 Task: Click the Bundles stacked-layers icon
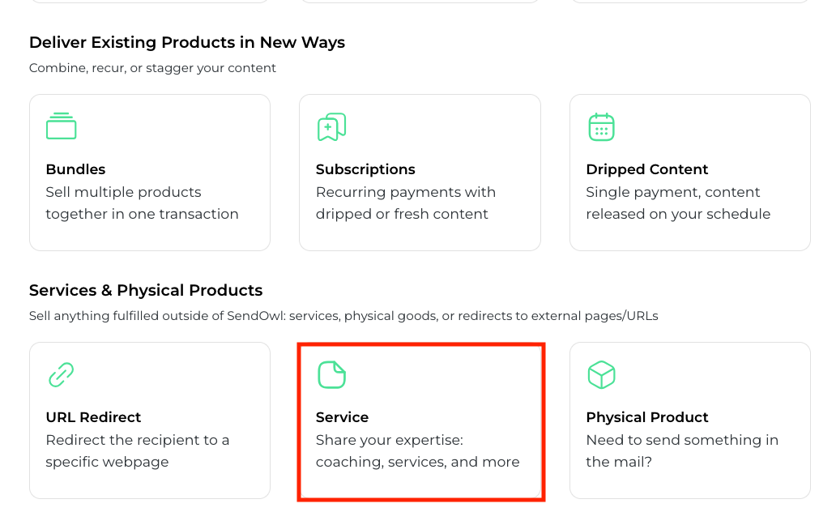pyautogui.click(x=61, y=126)
